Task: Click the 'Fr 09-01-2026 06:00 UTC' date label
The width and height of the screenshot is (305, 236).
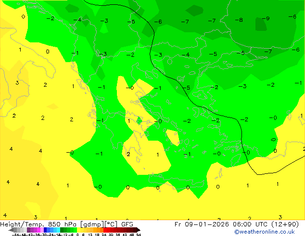Action: point(222,224)
